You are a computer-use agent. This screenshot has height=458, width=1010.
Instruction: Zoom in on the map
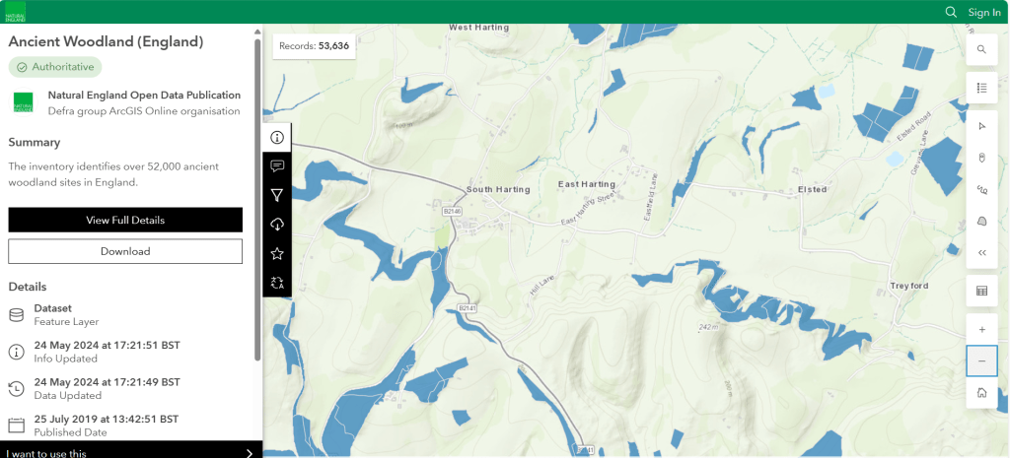[x=981, y=329]
